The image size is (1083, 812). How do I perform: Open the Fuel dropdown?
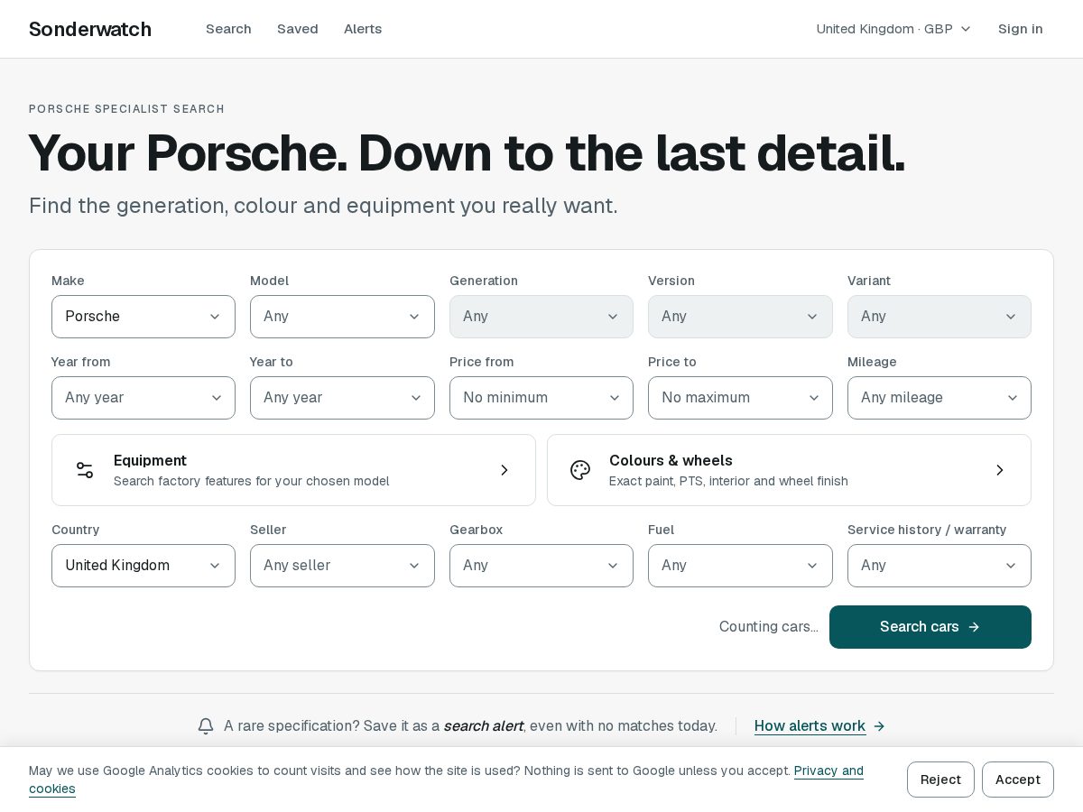click(740, 566)
